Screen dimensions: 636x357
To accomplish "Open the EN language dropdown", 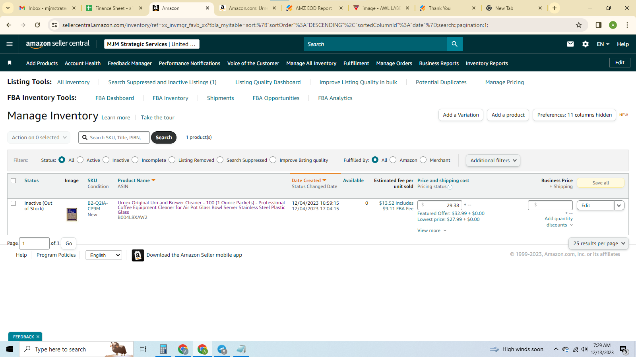I will [x=603, y=44].
